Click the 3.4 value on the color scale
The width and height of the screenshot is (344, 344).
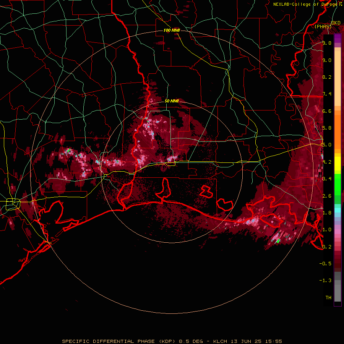click(327, 179)
